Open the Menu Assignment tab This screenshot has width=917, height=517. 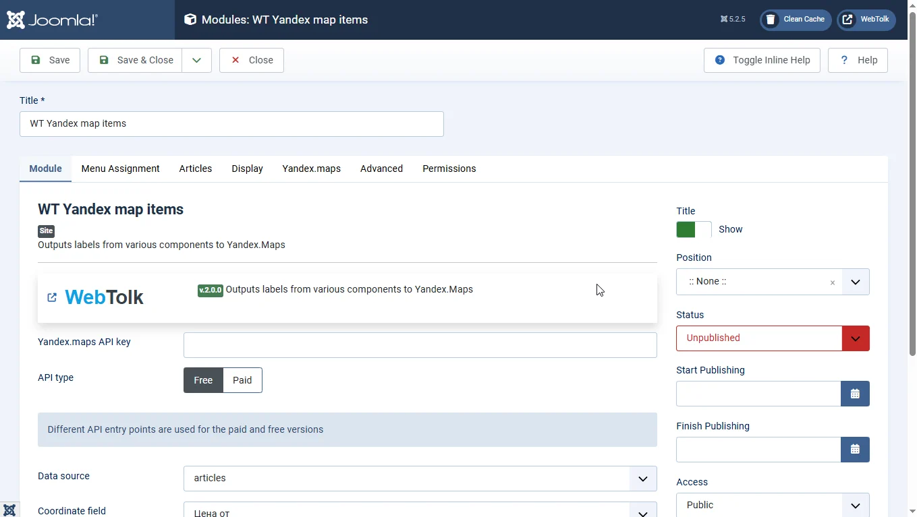(x=121, y=169)
